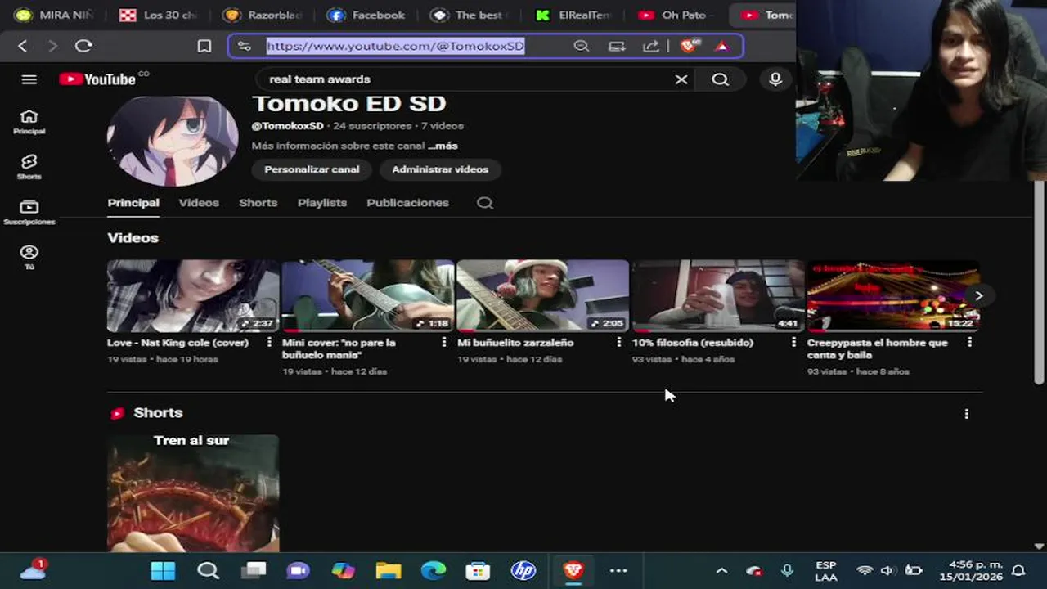Open the HP app from the taskbar
This screenshot has width=1047, height=589.
[523, 570]
